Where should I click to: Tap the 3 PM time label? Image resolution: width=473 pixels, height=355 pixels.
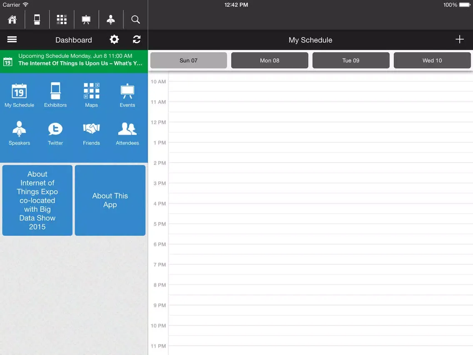159,183
